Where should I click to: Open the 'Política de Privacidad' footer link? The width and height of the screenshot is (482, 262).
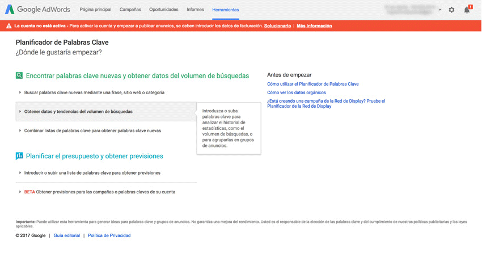pos(109,235)
